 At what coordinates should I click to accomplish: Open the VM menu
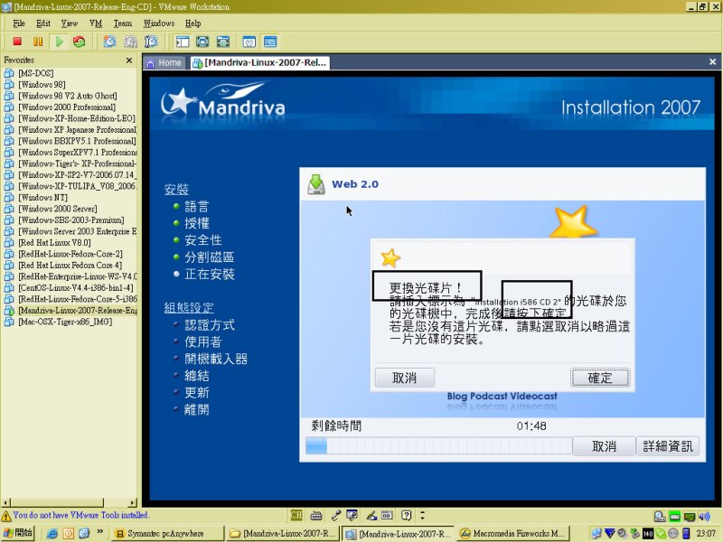point(96,23)
